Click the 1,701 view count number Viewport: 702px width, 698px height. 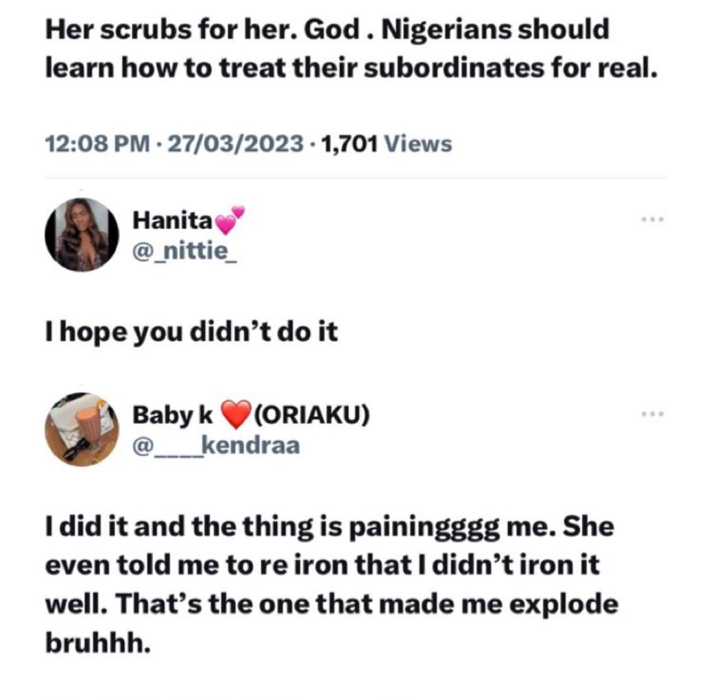pyautogui.click(x=348, y=144)
